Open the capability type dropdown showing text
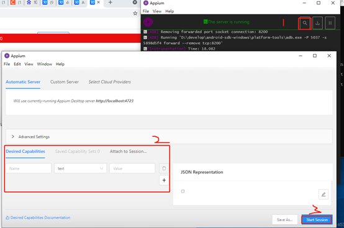 [x=80, y=168]
